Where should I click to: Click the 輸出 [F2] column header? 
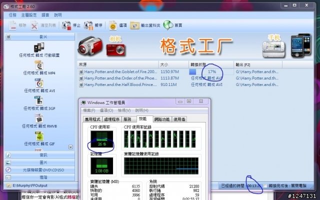258,64
